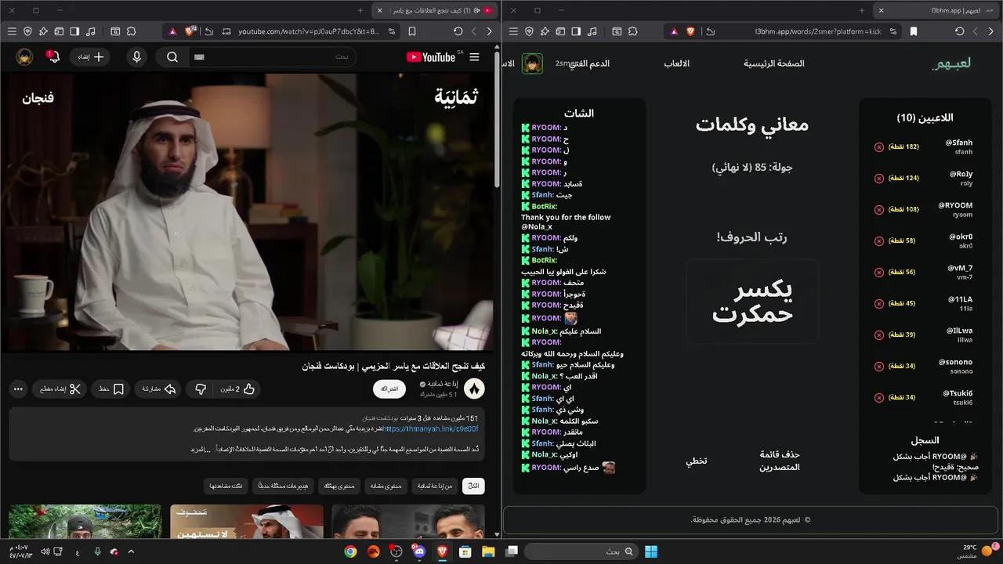The image size is (1003, 564).
Task: Select the محتوى مشابه chip
Action: [x=386, y=486]
